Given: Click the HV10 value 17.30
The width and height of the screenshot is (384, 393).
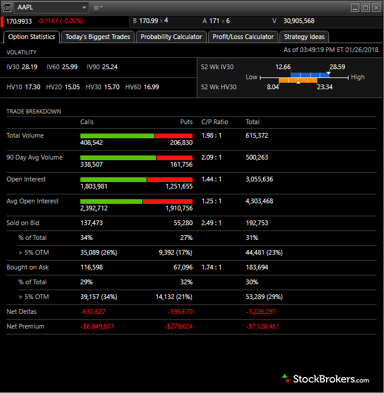Looking at the screenshot, I should click(32, 87).
